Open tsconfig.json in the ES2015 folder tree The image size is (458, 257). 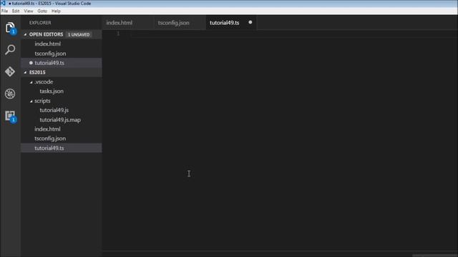click(x=62, y=138)
